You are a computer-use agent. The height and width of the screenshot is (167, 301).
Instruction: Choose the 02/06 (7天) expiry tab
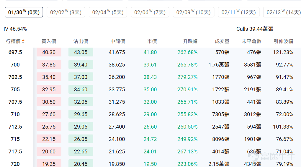click(150, 12)
